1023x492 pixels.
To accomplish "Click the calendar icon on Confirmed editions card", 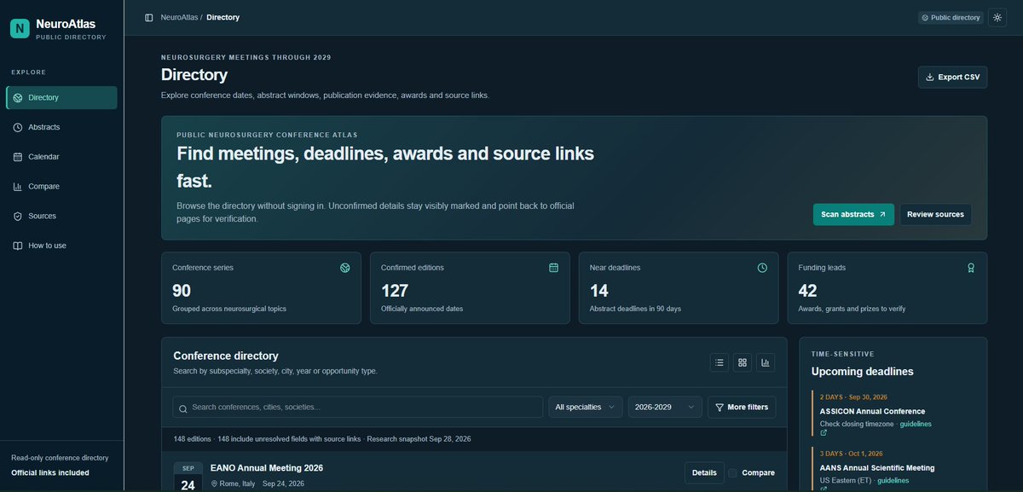I will point(553,268).
